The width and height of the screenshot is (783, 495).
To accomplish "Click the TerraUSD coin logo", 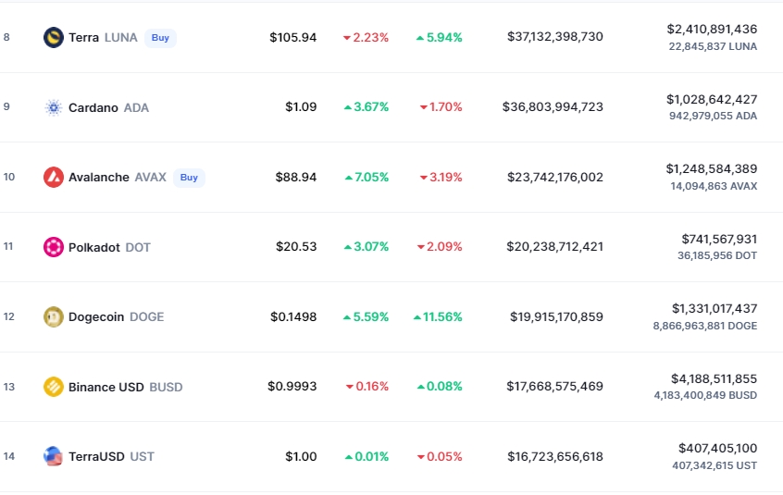I will pos(54,456).
